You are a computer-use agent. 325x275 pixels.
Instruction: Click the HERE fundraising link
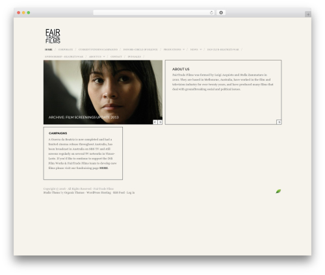click(x=103, y=168)
